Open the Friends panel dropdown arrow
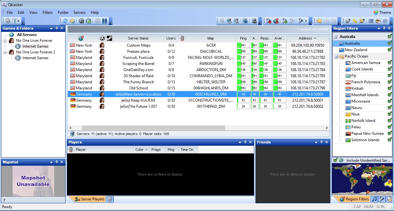394x211 pixels. 316,142
